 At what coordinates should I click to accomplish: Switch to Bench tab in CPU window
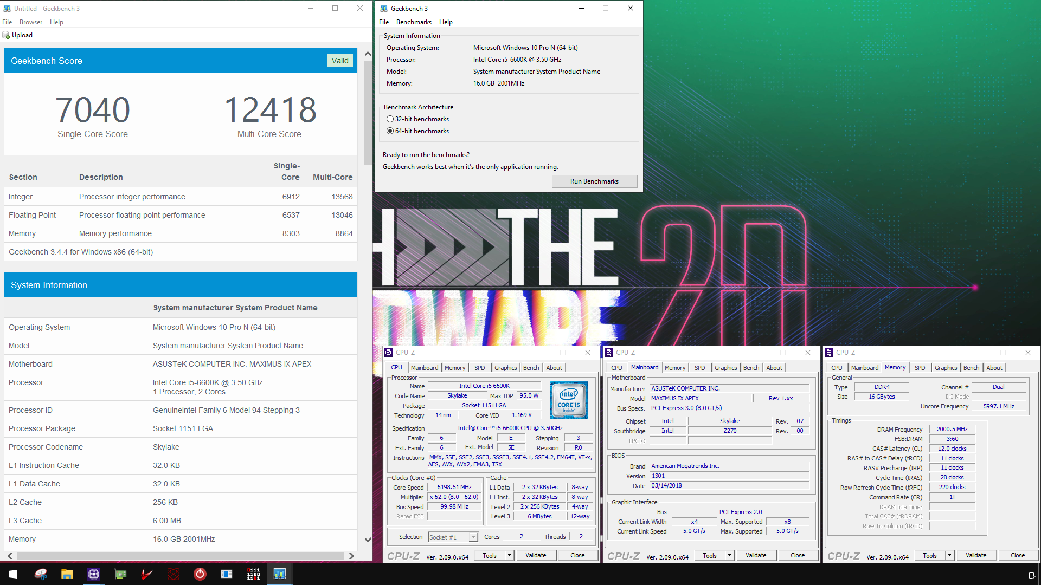(x=531, y=368)
